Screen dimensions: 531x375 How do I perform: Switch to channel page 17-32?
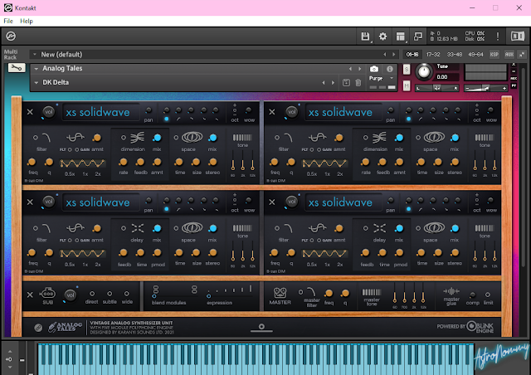[x=433, y=54]
